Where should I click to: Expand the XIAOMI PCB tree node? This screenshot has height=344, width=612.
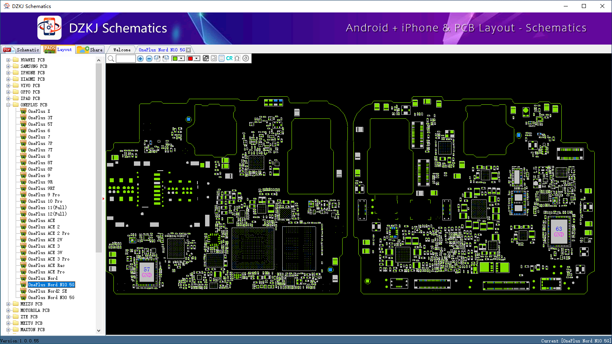[8, 79]
